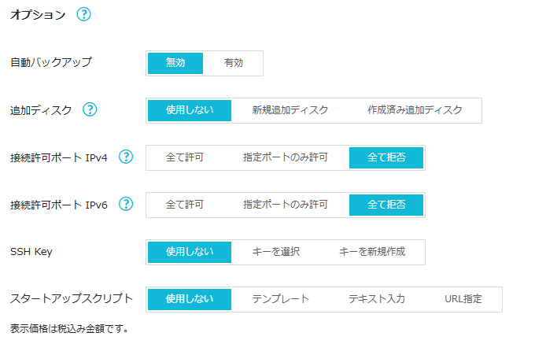Select テキスト入力 for startup script
Image resolution: width=546 pixels, height=355 pixels.
377,299
